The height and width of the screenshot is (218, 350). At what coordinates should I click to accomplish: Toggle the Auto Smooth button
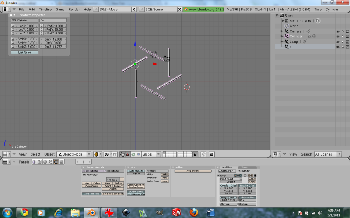136,171
